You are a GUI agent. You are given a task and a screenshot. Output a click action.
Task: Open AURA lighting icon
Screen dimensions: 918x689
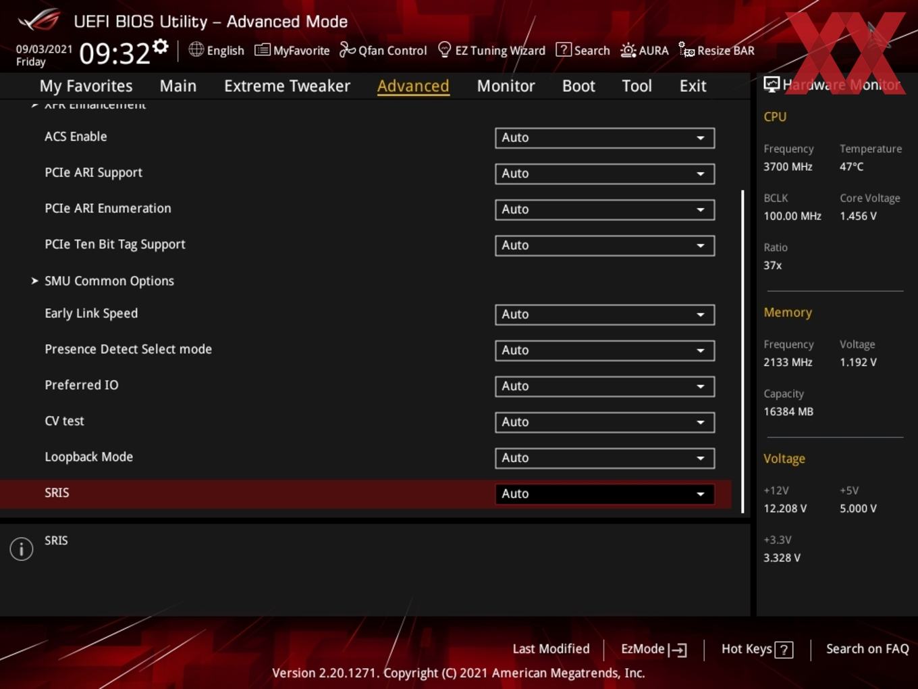(x=628, y=50)
